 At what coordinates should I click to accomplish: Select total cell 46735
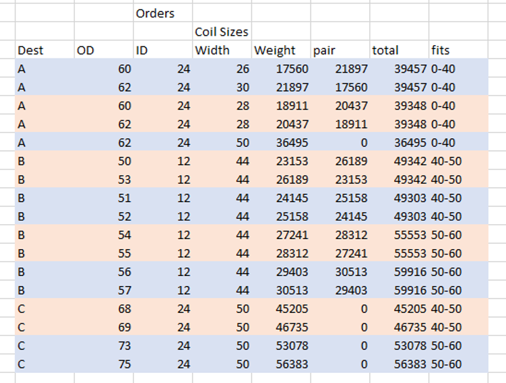tap(399, 327)
